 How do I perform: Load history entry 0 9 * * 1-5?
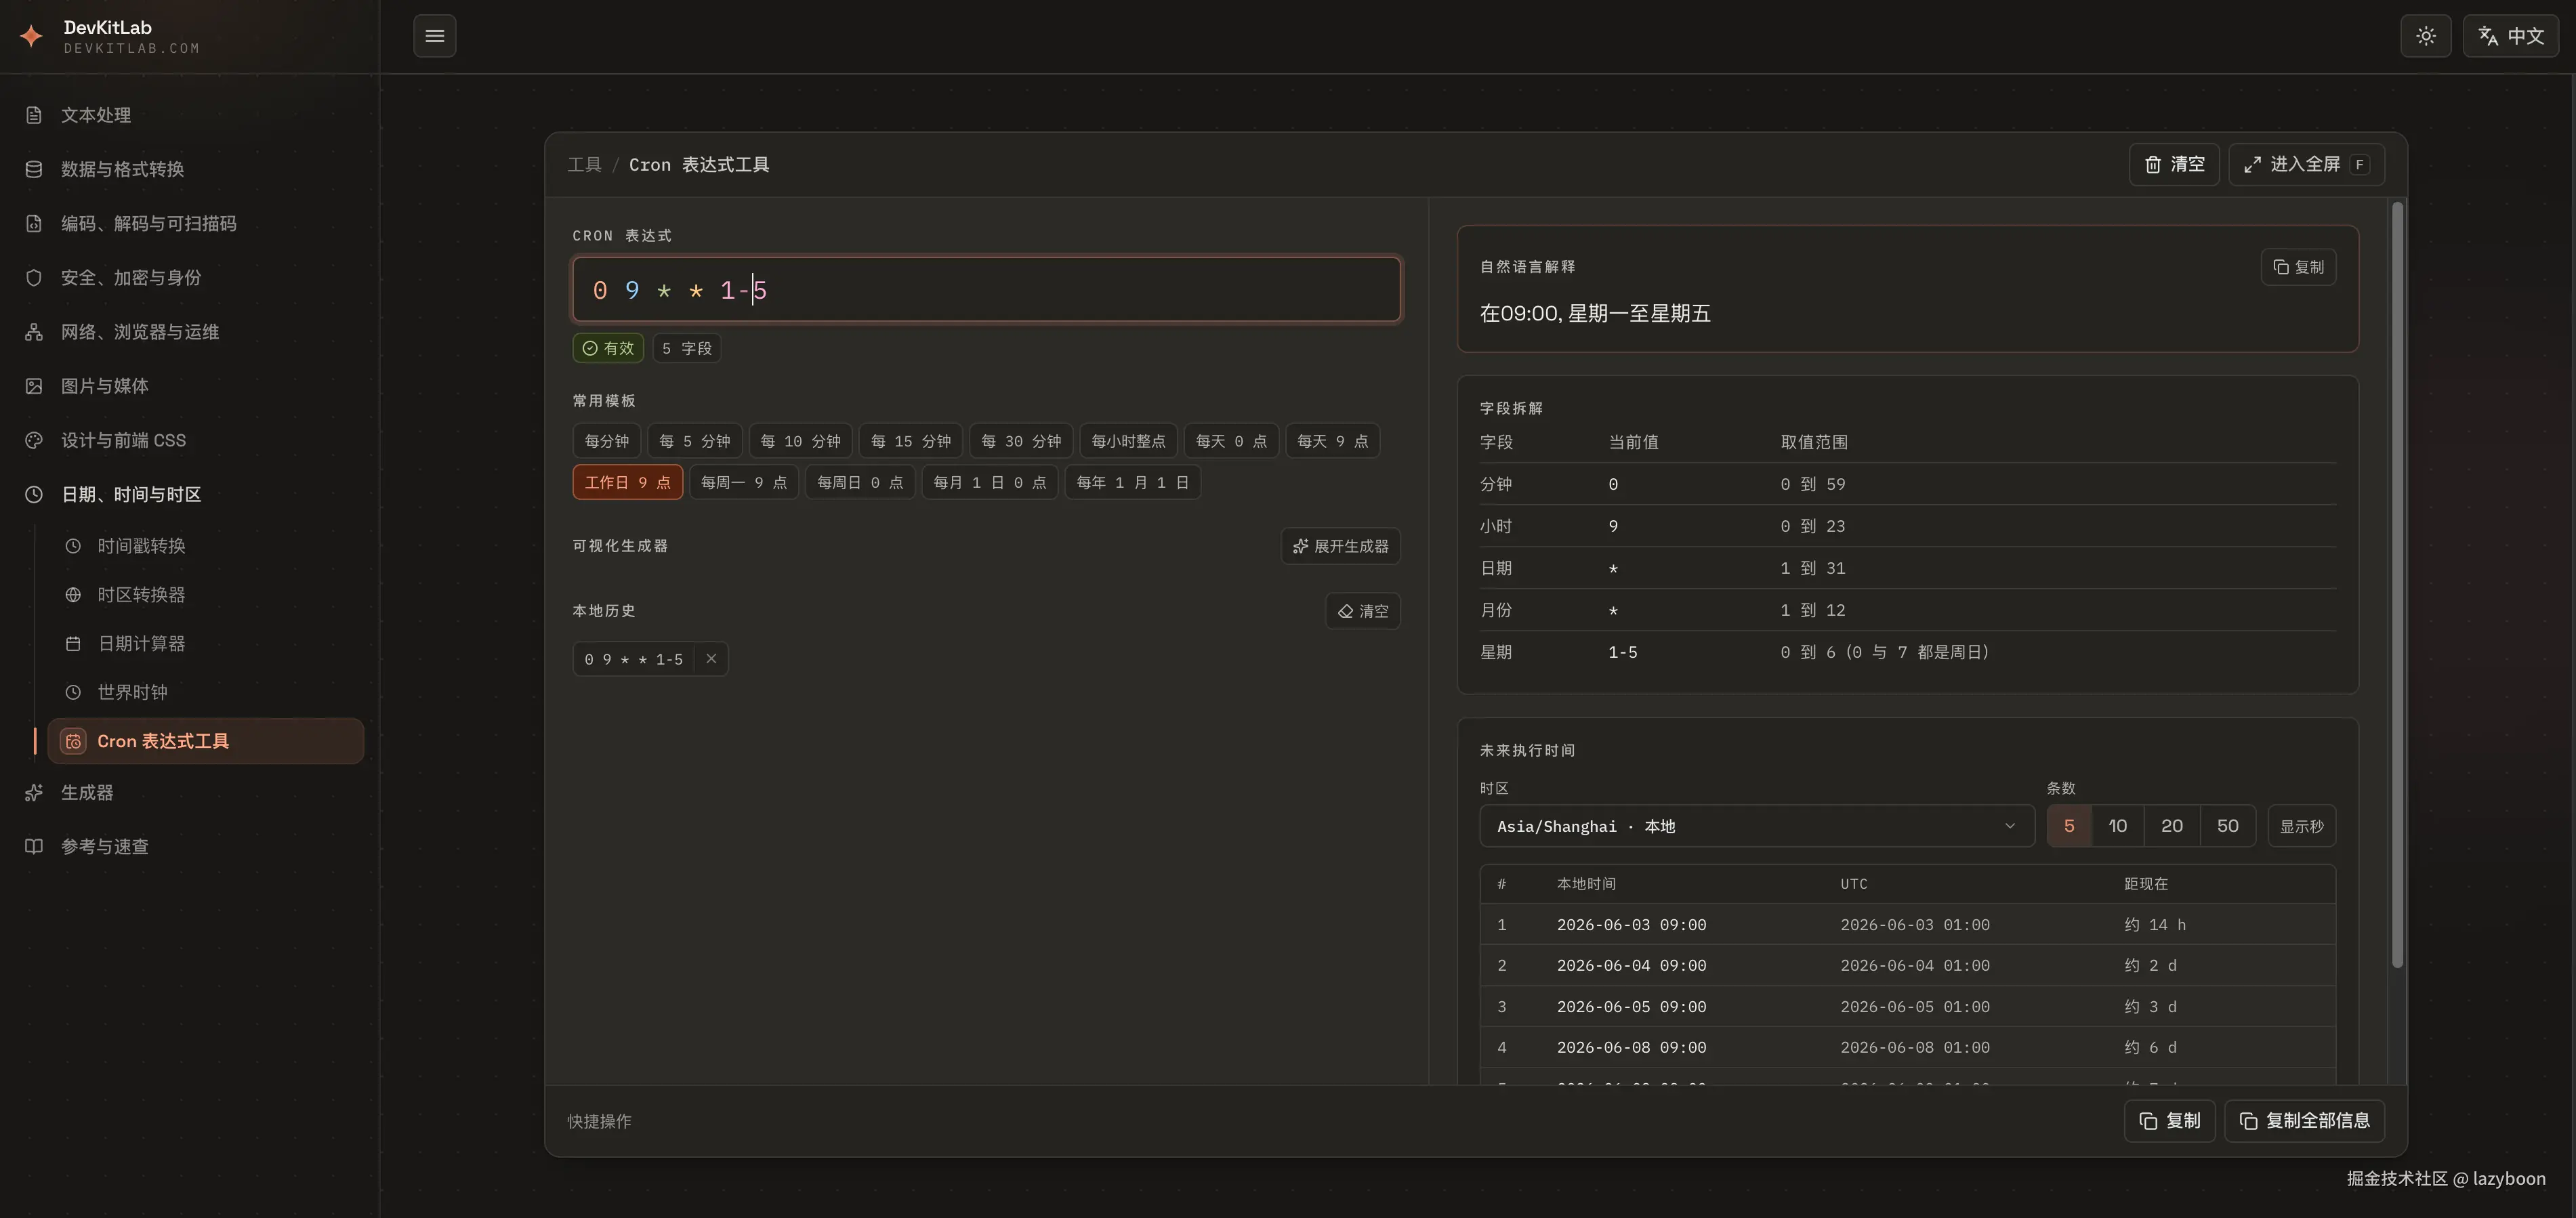(x=634, y=659)
